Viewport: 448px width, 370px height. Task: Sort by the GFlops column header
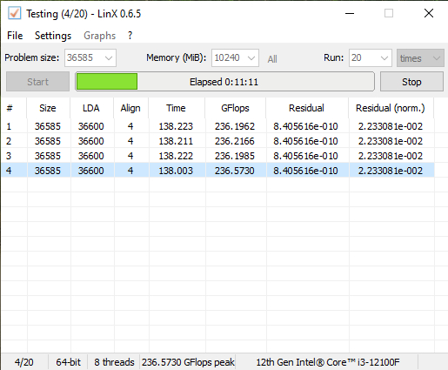(235, 108)
